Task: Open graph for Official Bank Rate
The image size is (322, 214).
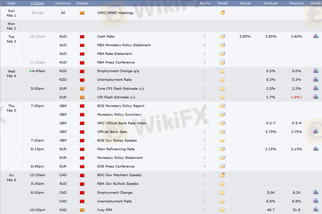Action: 316,131
